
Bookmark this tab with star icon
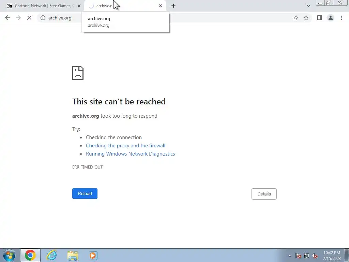[x=306, y=18]
